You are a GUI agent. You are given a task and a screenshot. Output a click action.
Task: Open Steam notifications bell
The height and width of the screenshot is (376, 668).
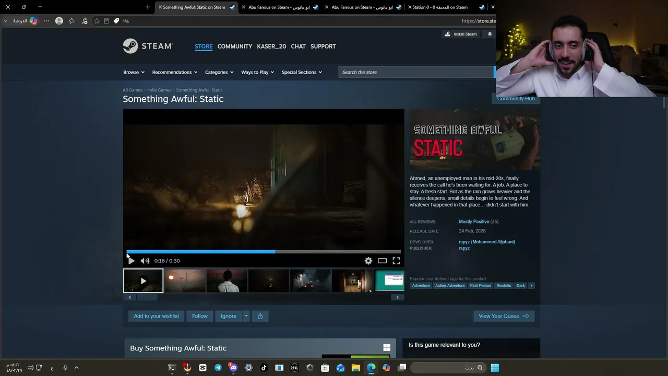pos(490,34)
